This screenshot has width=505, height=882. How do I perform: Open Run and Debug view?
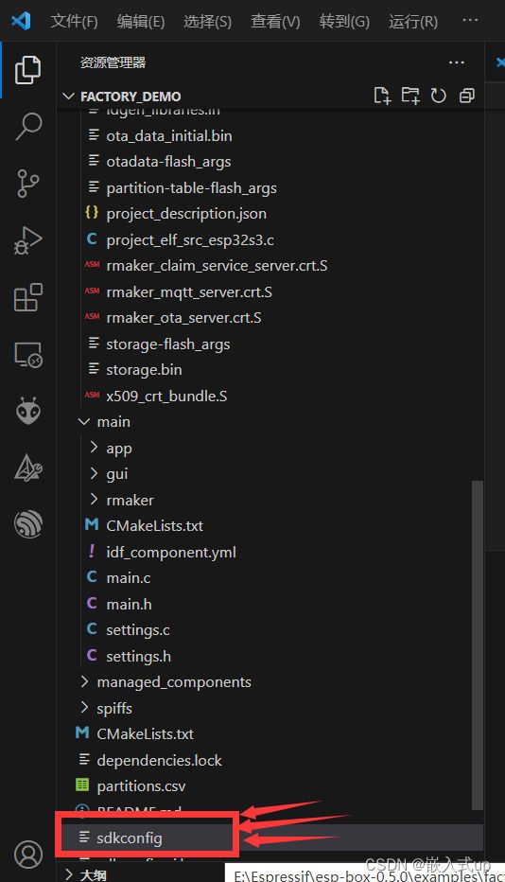28,240
